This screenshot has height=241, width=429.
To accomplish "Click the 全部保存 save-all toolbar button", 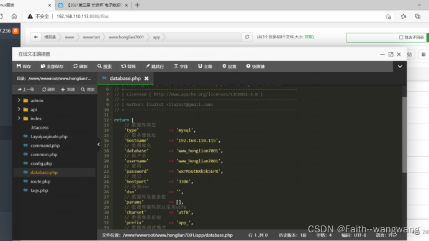I will pos(52,66).
